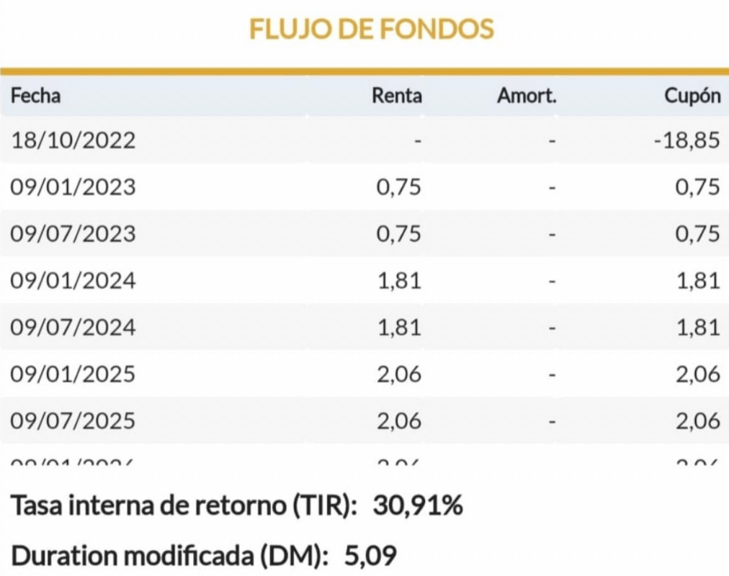The image size is (729, 576).
Task: Click the 09/07/2025 date cell
Action: pos(73,420)
